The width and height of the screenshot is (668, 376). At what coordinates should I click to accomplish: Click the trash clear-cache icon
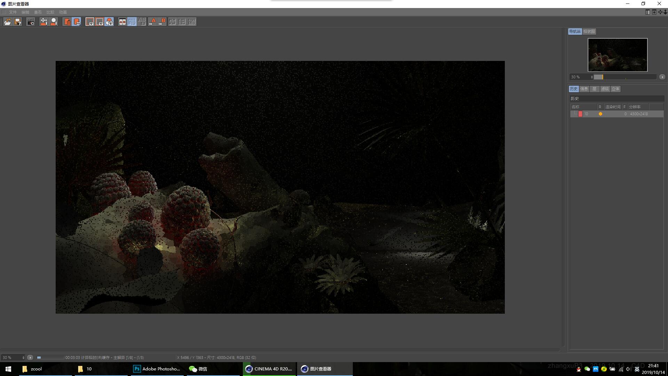pos(67,22)
